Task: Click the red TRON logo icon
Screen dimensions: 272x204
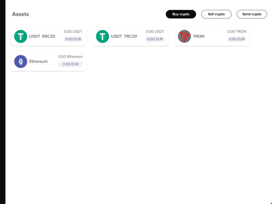Action: point(184,36)
